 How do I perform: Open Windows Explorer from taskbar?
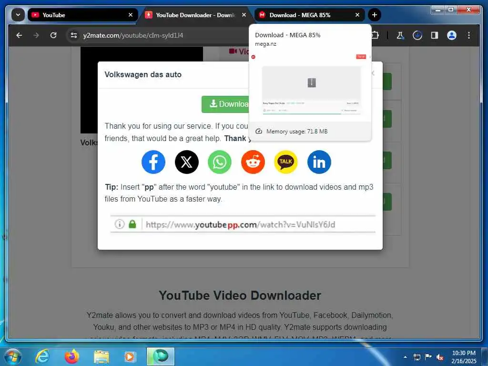click(x=102, y=356)
